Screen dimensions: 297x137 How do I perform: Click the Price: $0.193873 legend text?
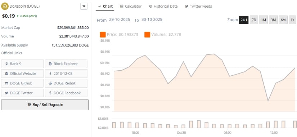point(122,35)
